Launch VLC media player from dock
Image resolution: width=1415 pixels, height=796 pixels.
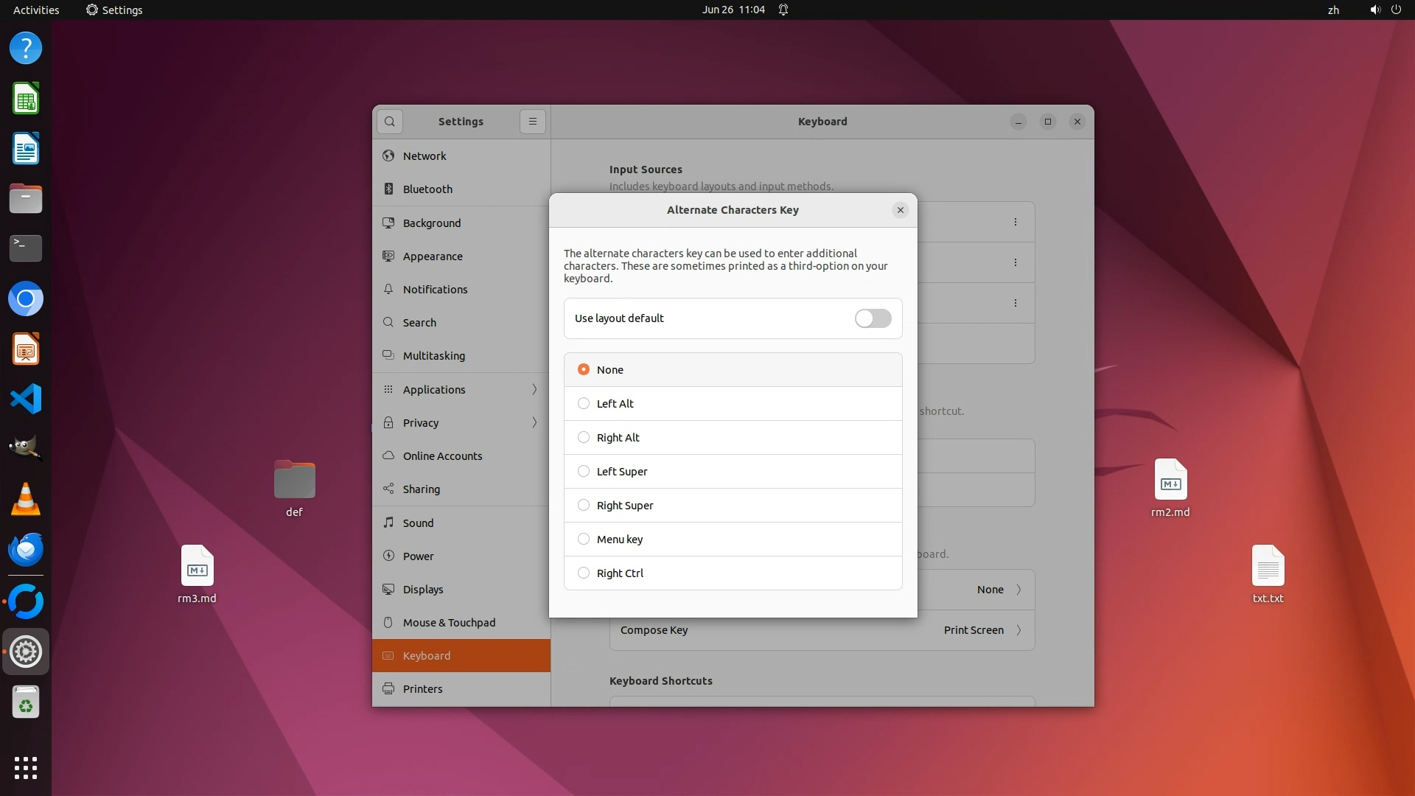coord(26,500)
